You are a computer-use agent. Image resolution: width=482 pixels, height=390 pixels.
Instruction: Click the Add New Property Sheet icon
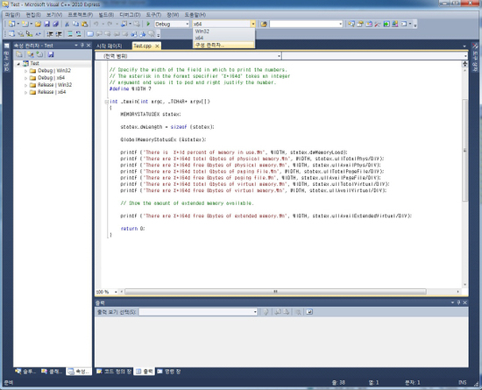[30, 54]
